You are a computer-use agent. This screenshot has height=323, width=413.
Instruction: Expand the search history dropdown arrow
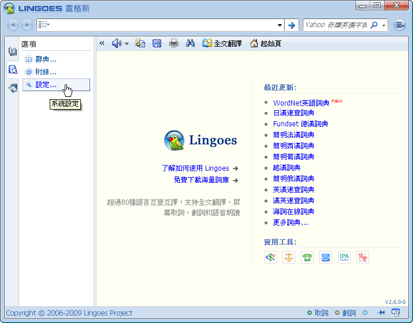tap(280, 25)
